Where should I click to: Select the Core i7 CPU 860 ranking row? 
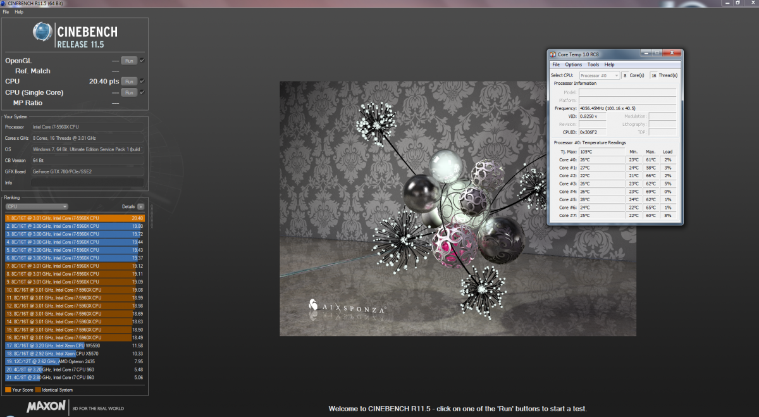point(75,377)
